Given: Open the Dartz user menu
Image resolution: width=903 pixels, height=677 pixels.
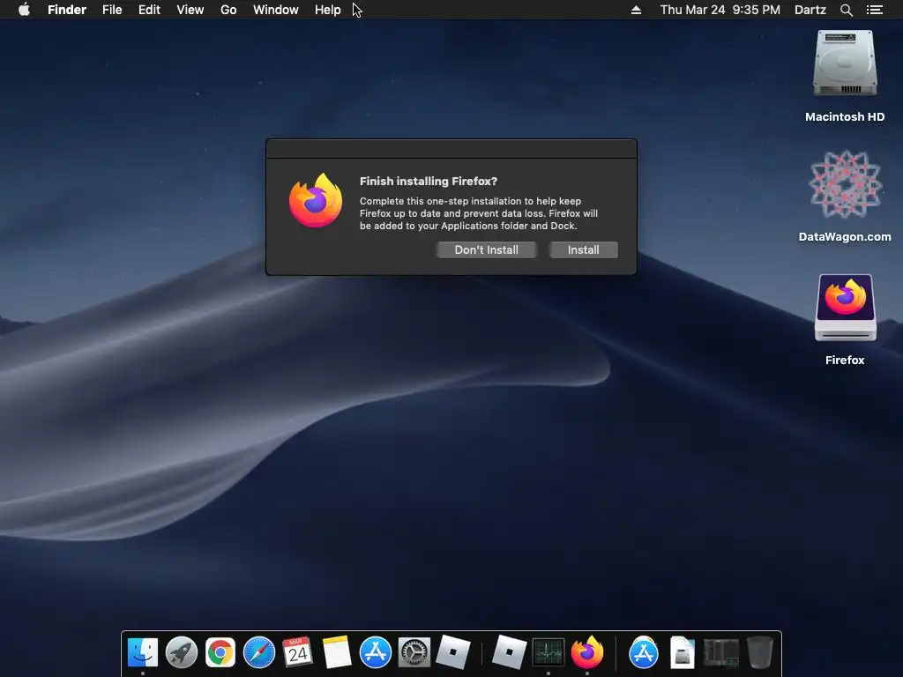Looking at the screenshot, I should (x=810, y=10).
